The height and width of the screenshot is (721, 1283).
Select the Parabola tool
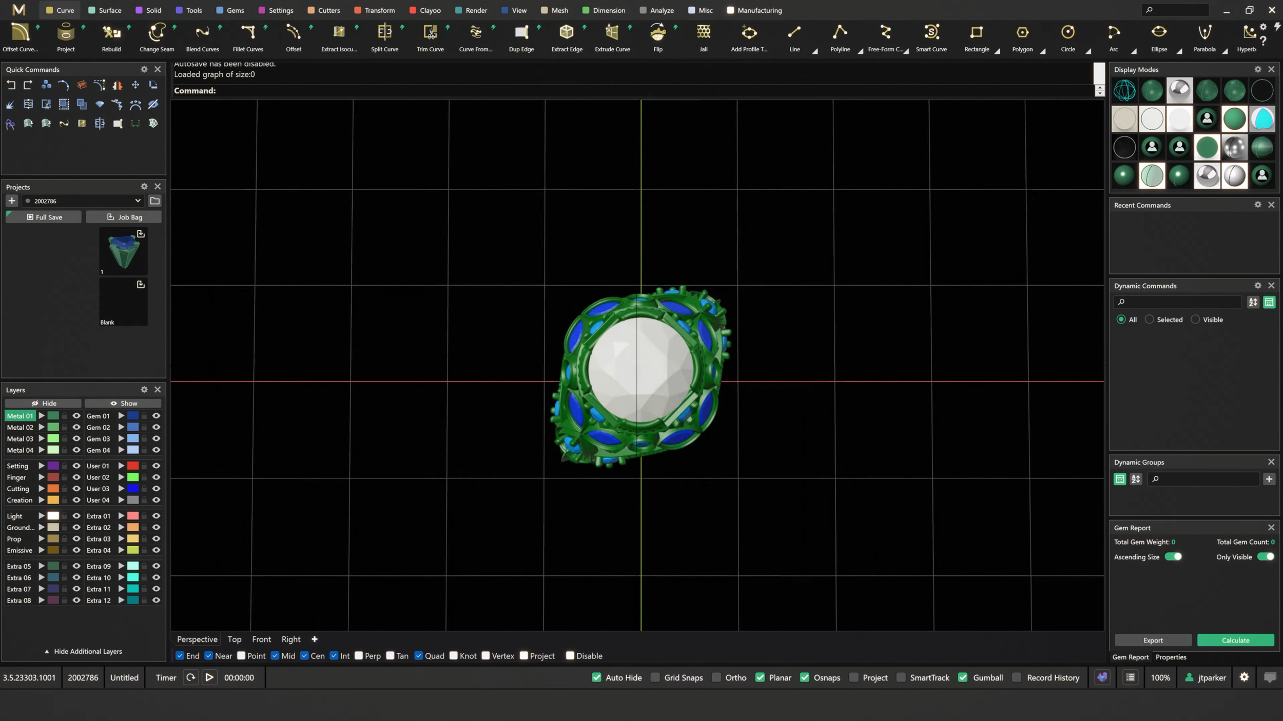coord(1204,37)
